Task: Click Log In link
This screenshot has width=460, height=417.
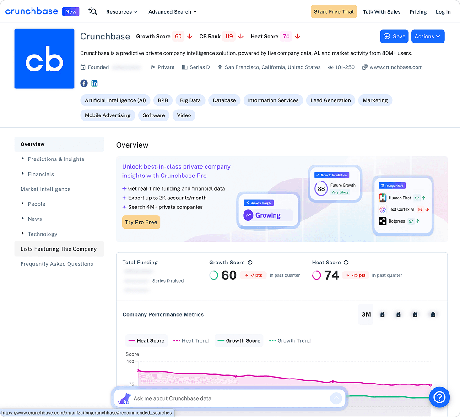Action: click(443, 12)
